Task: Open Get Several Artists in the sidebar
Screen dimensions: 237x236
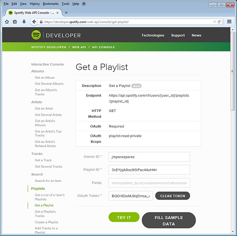Action: (x=48, y=115)
